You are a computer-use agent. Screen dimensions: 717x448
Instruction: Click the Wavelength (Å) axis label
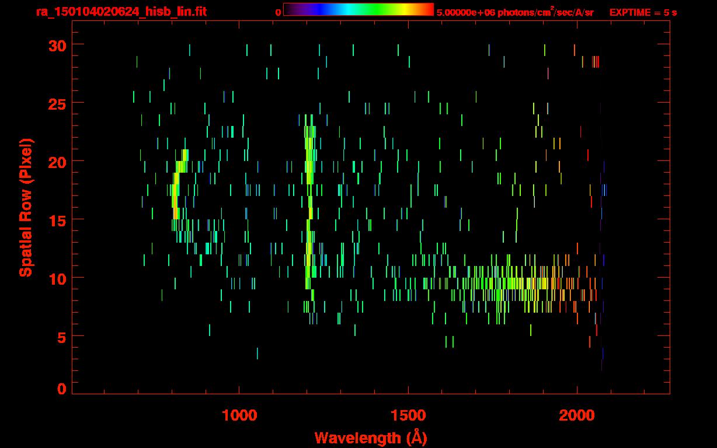370,437
